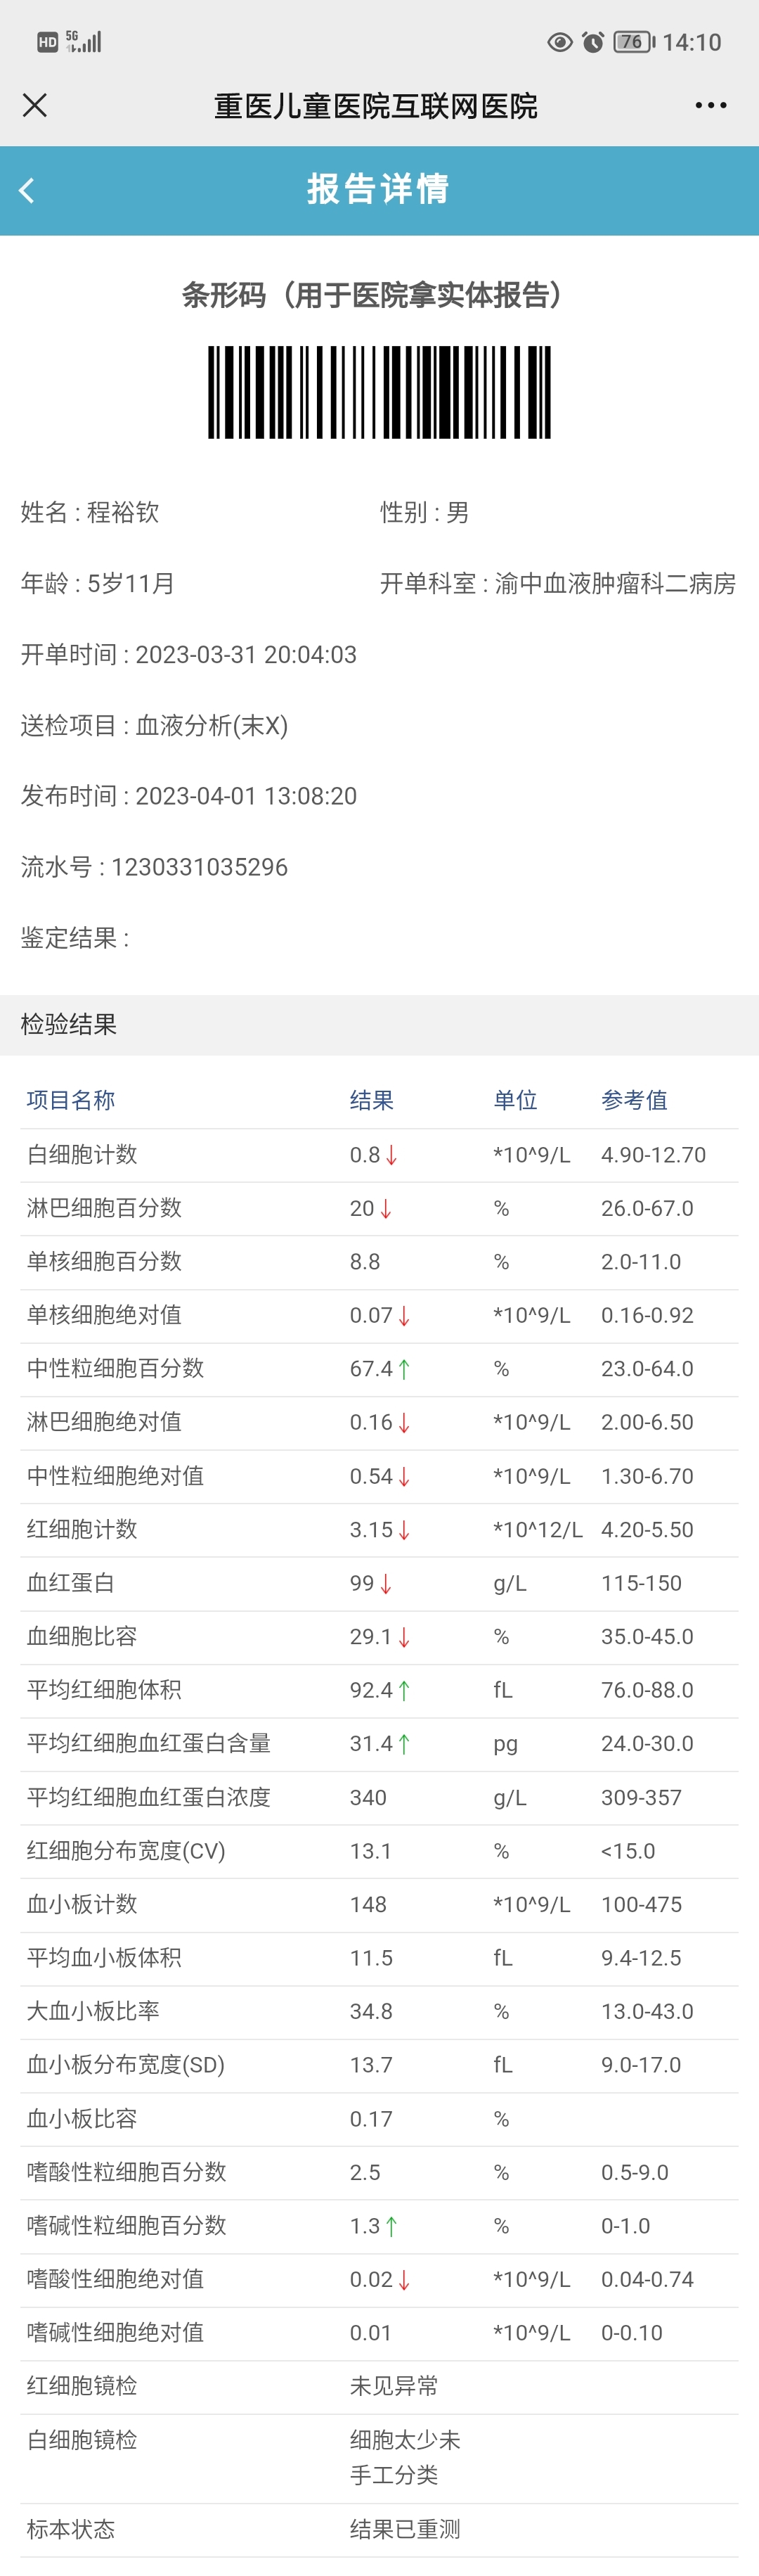Open the three-dot more options menu

coord(710,105)
